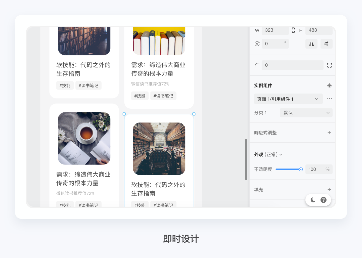Click the #技能 tag on the selected card
The height and width of the screenshot is (258, 362).
(140, 205)
